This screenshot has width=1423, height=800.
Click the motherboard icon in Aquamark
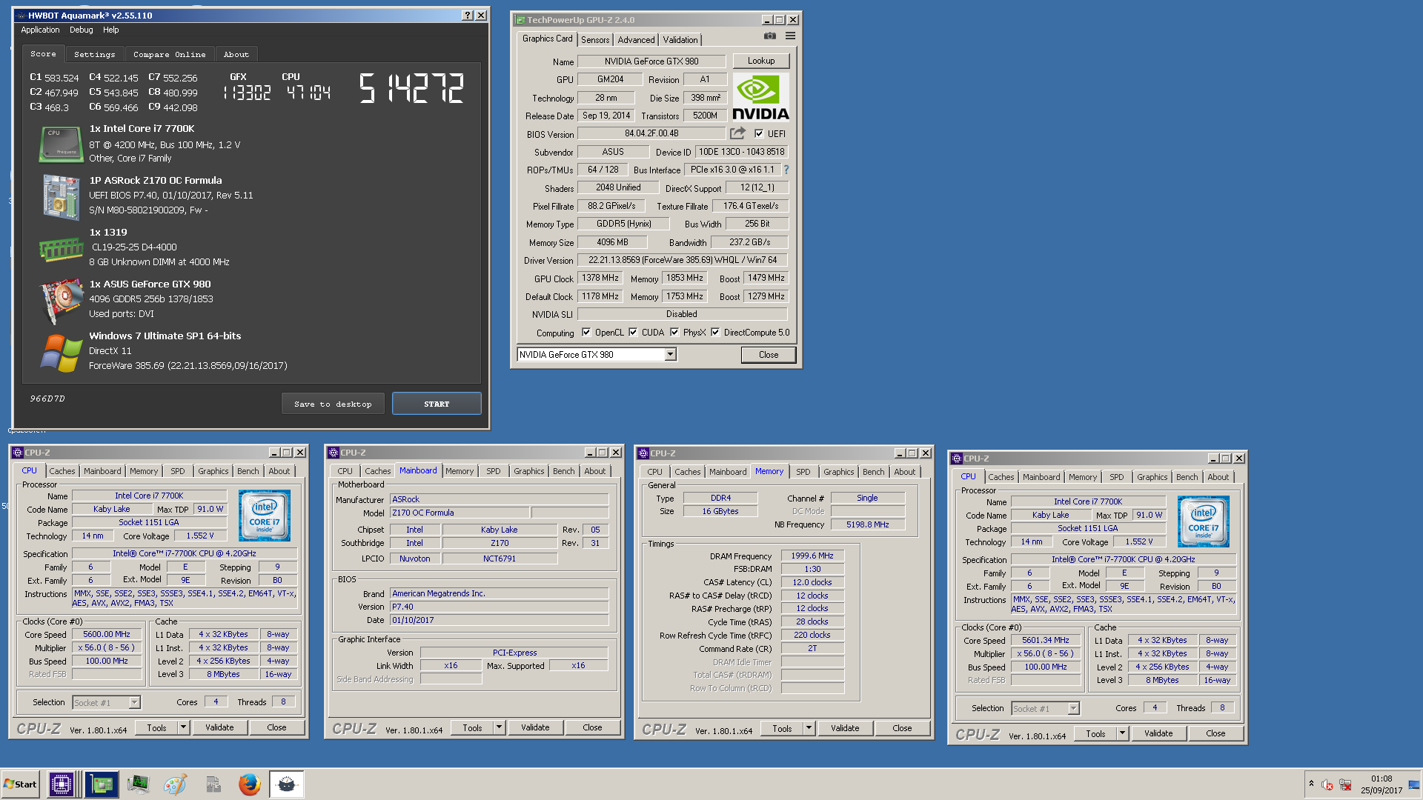(x=61, y=197)
